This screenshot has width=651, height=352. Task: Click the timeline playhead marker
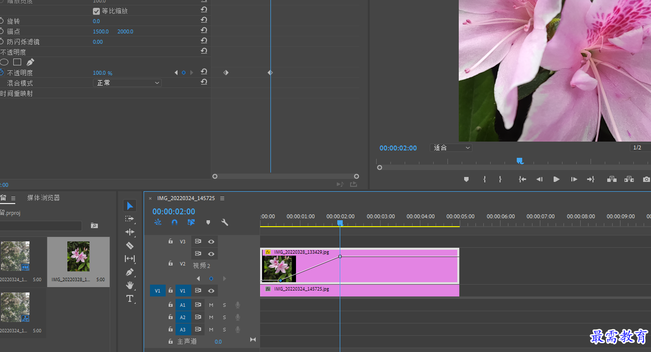click(x=340, y=223)
